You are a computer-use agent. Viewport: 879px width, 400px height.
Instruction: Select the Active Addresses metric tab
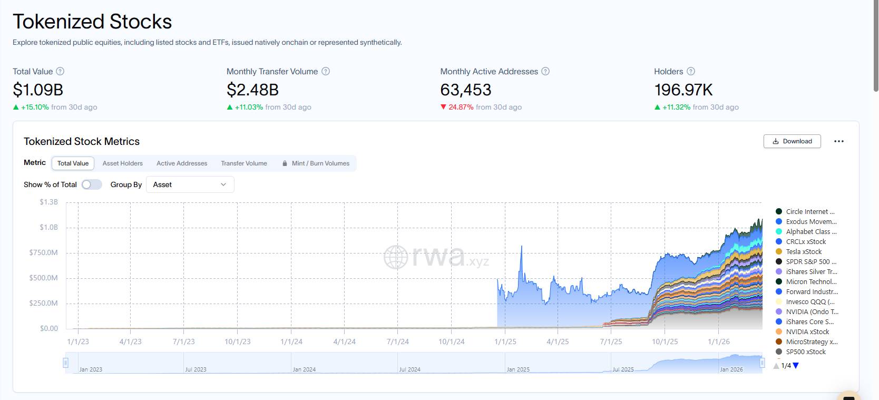[182, 163]
